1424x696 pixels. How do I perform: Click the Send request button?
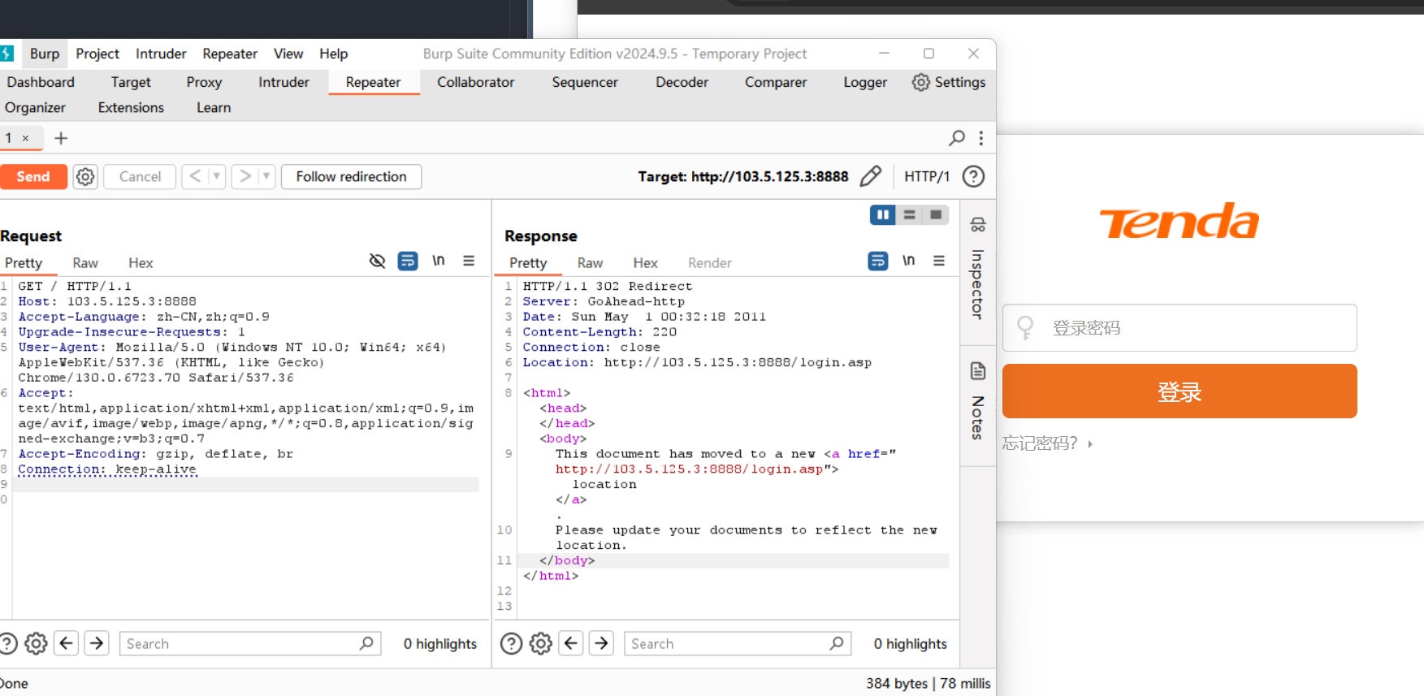click(x=33, y=176)
